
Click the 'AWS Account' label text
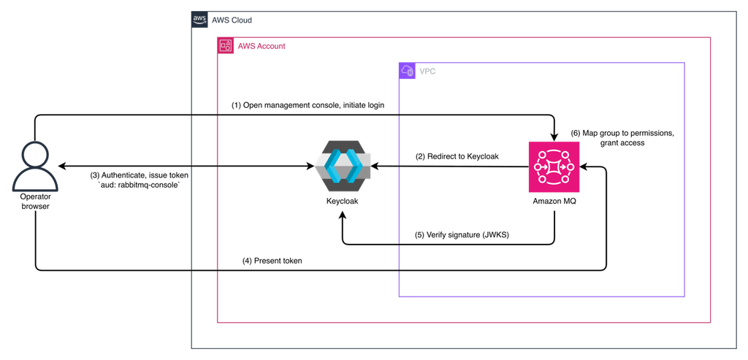point(262,46)
